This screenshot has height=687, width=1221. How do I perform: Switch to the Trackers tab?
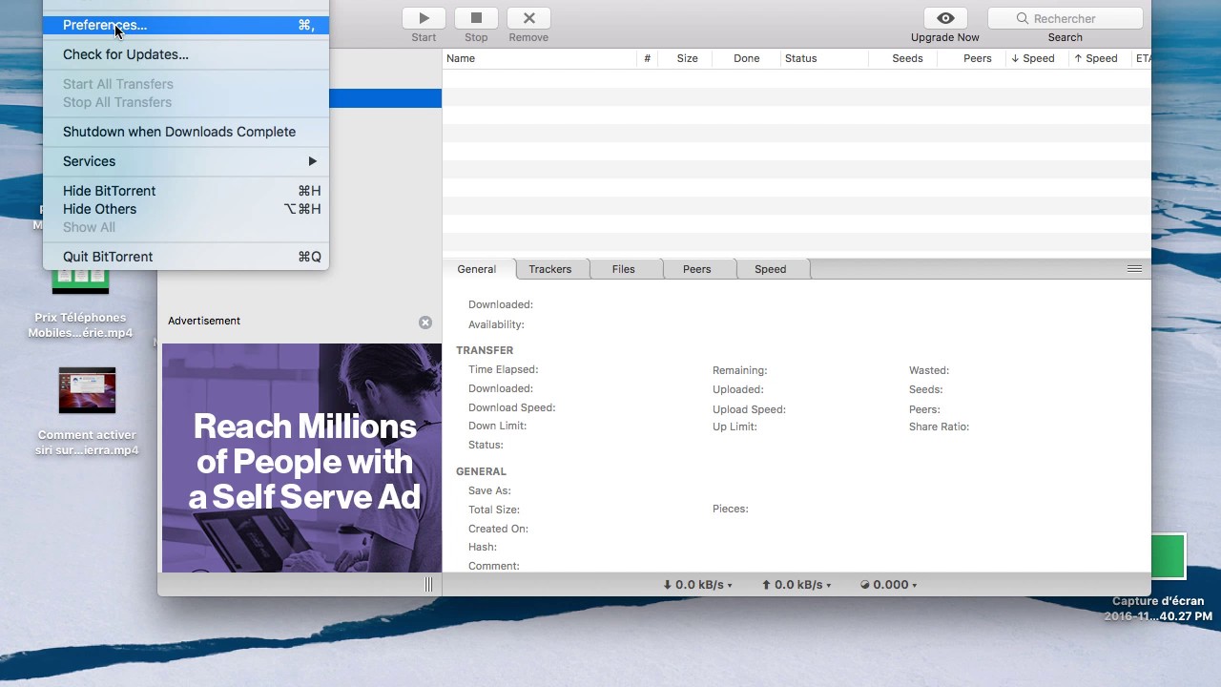click(550, 269)
